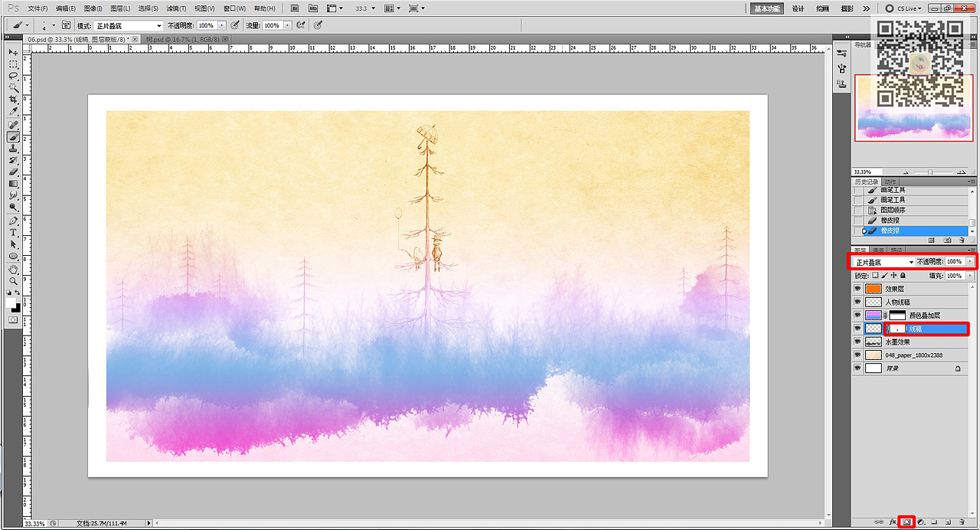The width and height of the screenshot is (980, 530).
Task: Toggle Quick Mask mode
Action: coord(13,319)
